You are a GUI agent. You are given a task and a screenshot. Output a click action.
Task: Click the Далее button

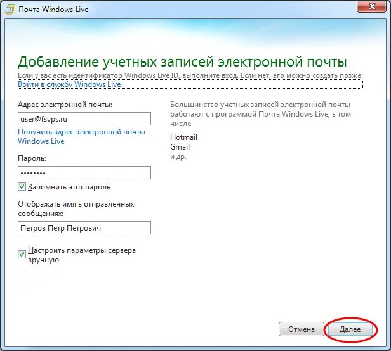tap(350, 329)
